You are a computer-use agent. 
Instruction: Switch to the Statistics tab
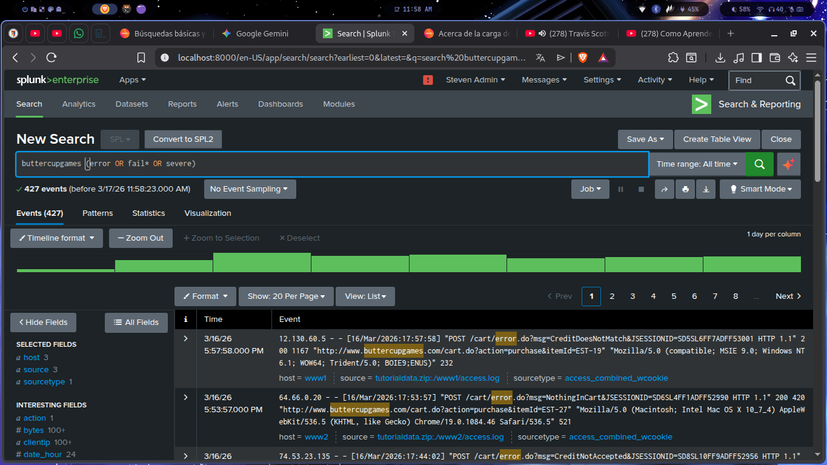click(x=148, y=213)
